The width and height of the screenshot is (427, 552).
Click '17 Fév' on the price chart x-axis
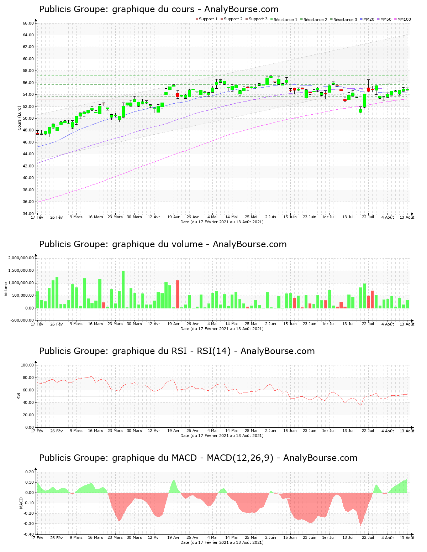click(37, 217)
